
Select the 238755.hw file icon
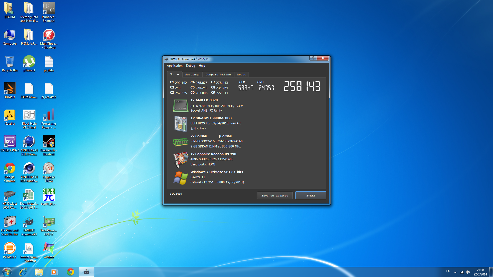(29, 90)
